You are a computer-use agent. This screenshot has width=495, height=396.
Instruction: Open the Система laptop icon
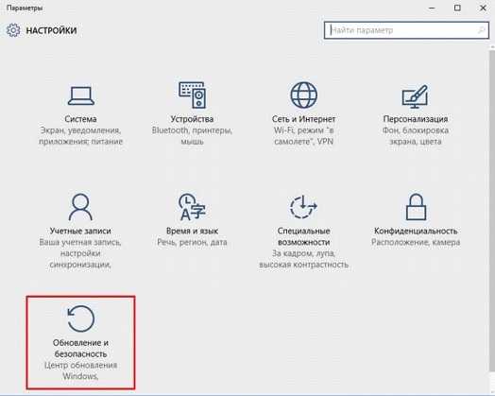pyautogui.click(x=81, y=96)
